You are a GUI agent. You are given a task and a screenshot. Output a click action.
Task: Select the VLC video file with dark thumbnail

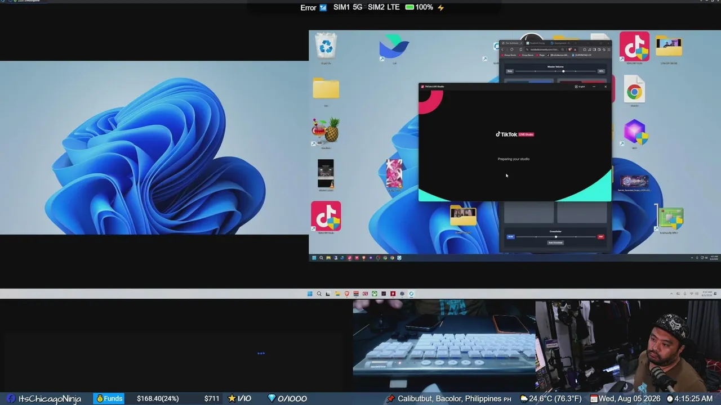click(x=326, y=174)
